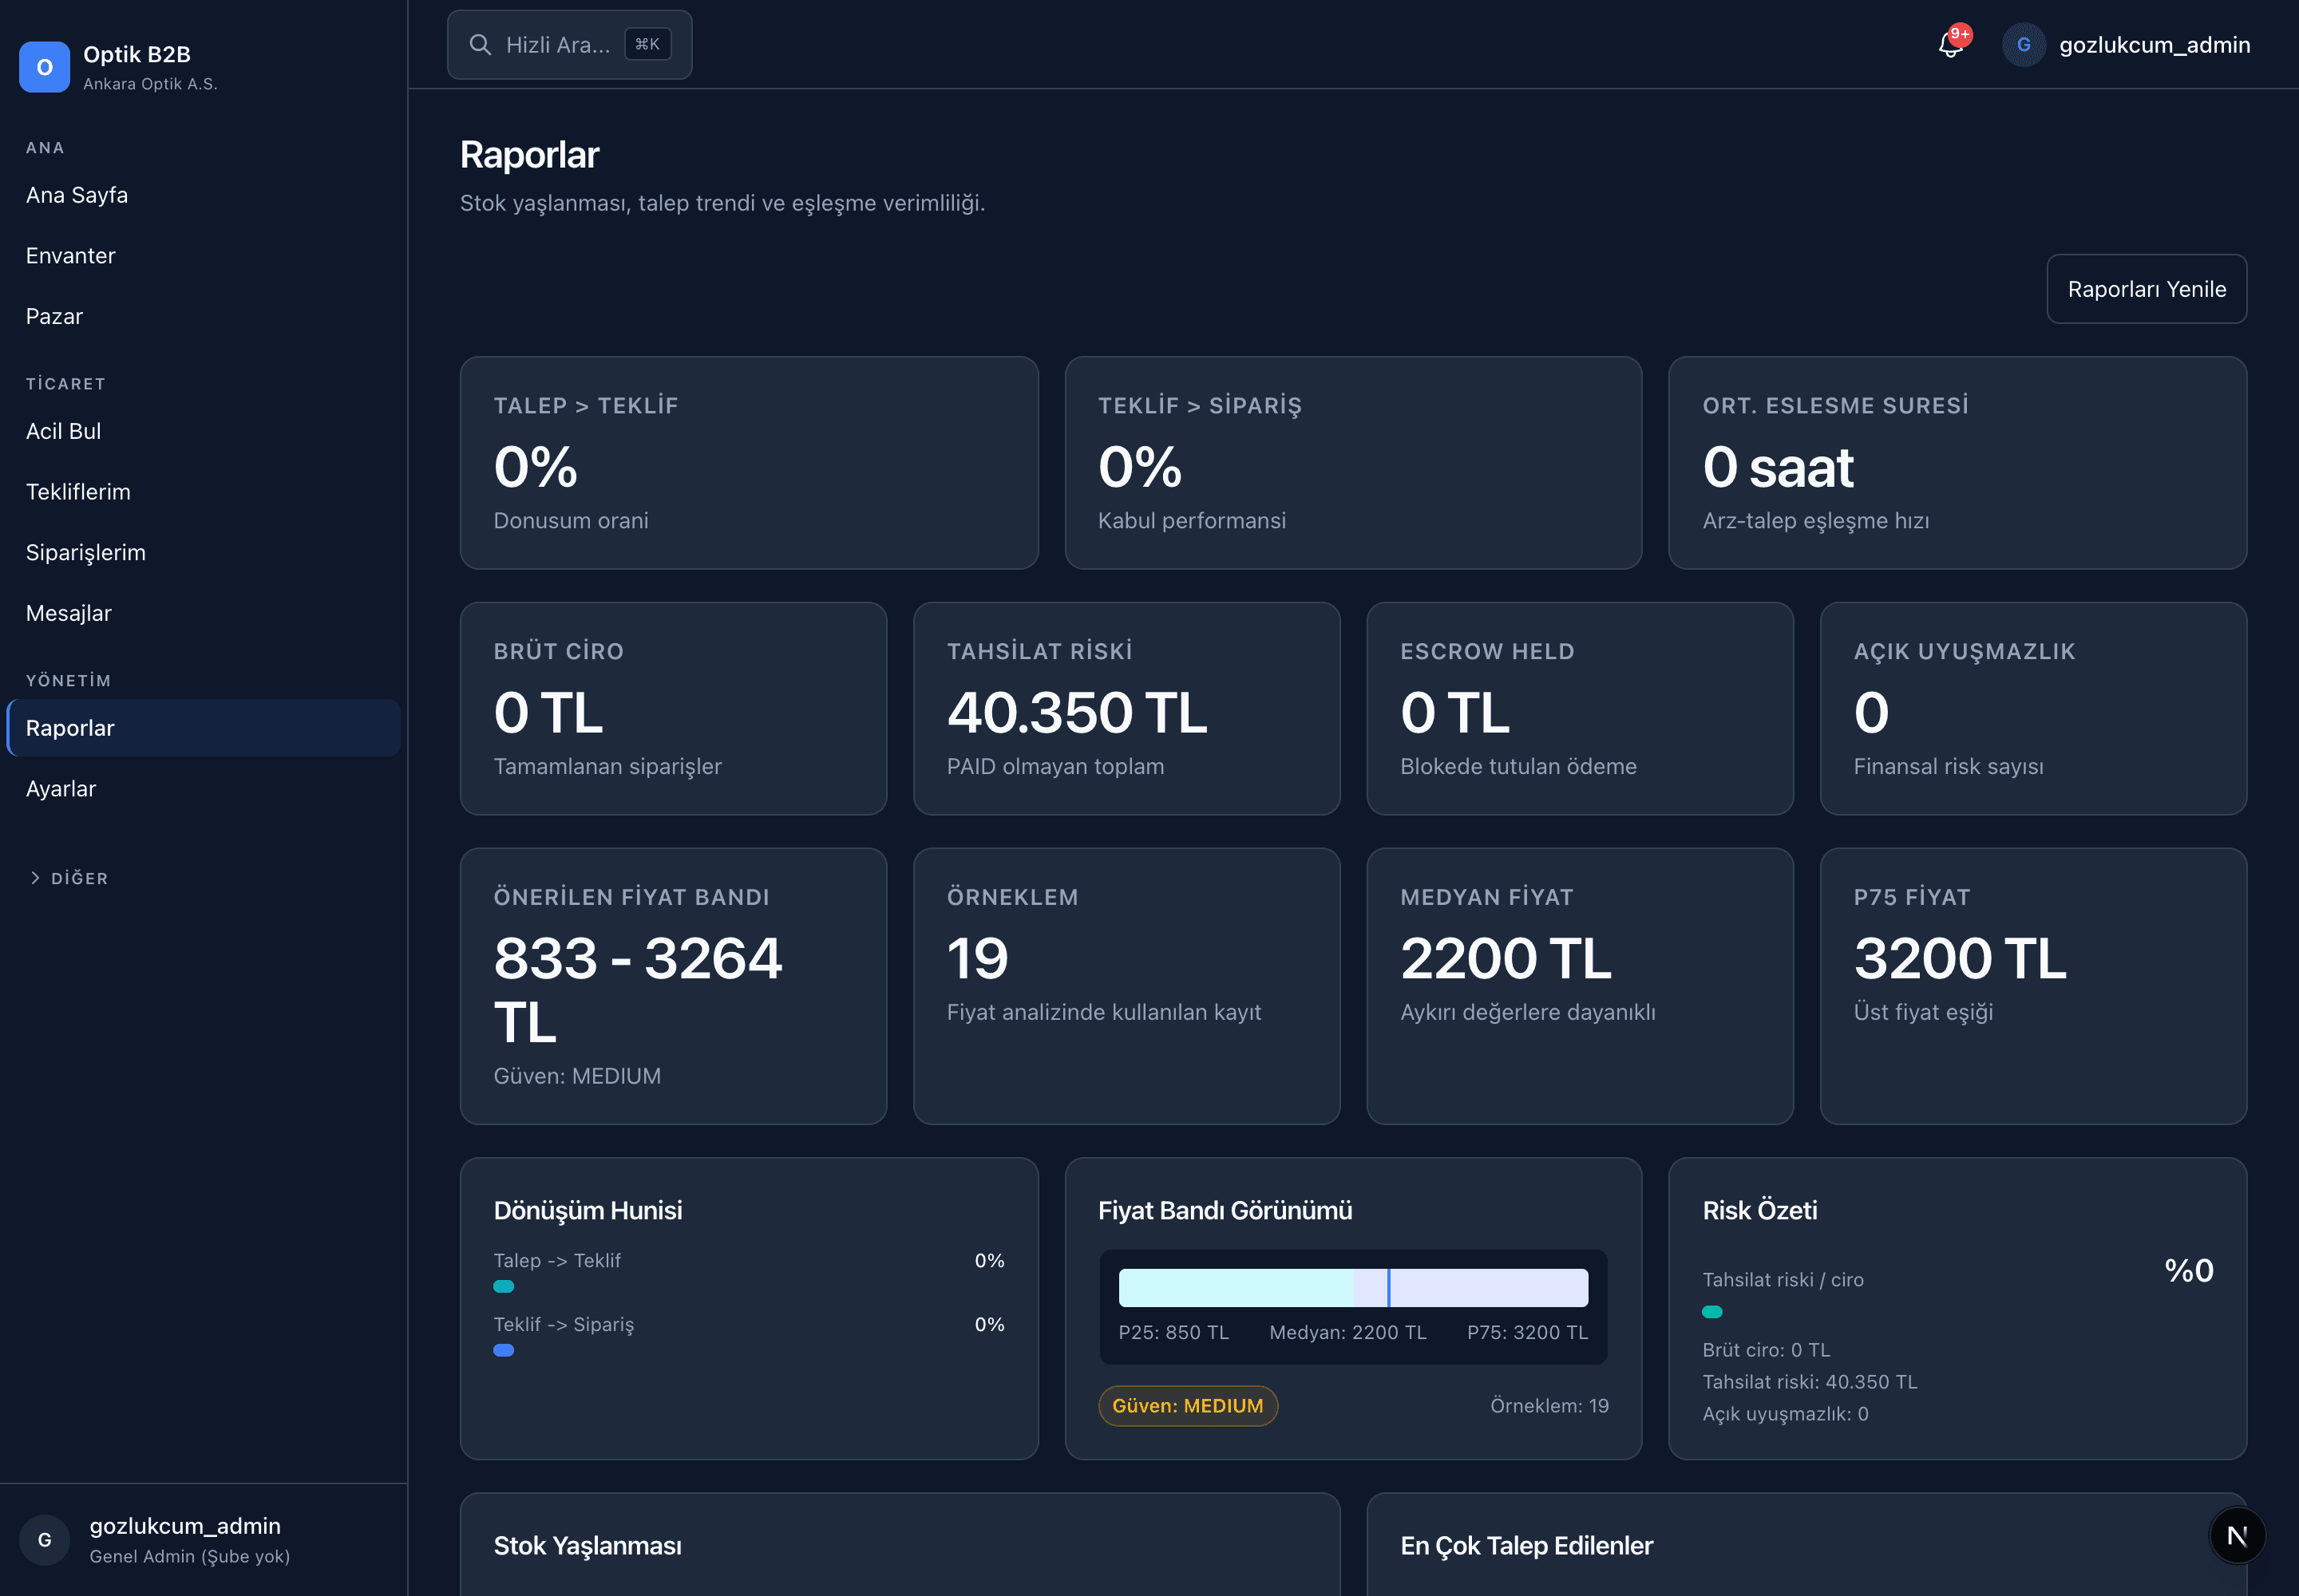Click the Raporlar page title
Image resolution: width=2299 pixels, height=1596 pixels.
pyautogui.click(x=529, y=155)
